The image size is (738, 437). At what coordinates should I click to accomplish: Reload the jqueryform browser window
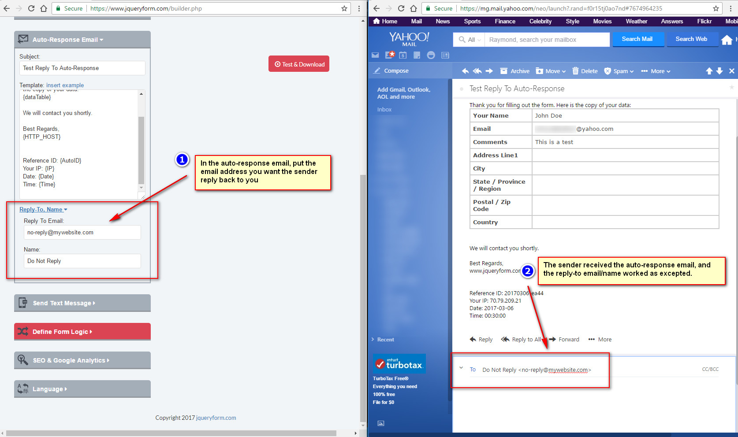coord(31,8)
